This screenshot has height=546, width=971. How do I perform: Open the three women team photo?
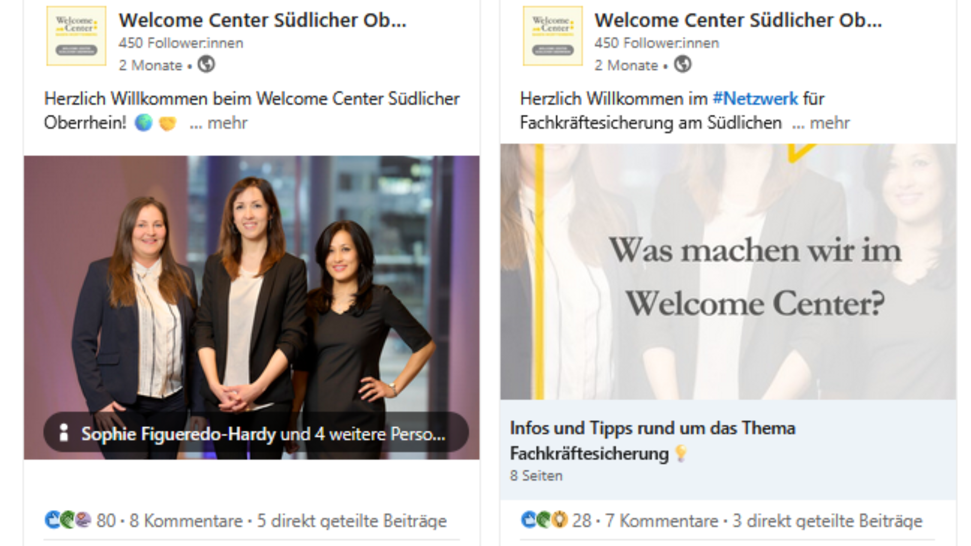click(252, 283)
